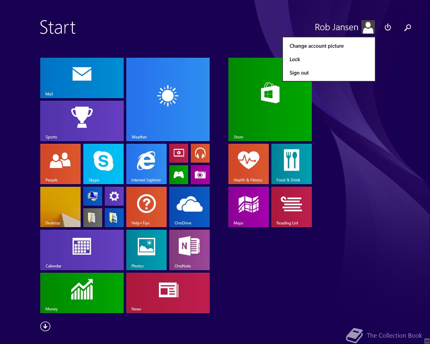This screenshot has width=430, height=344.
Task: Open the News tile
Action: click(x=168, y=293)
